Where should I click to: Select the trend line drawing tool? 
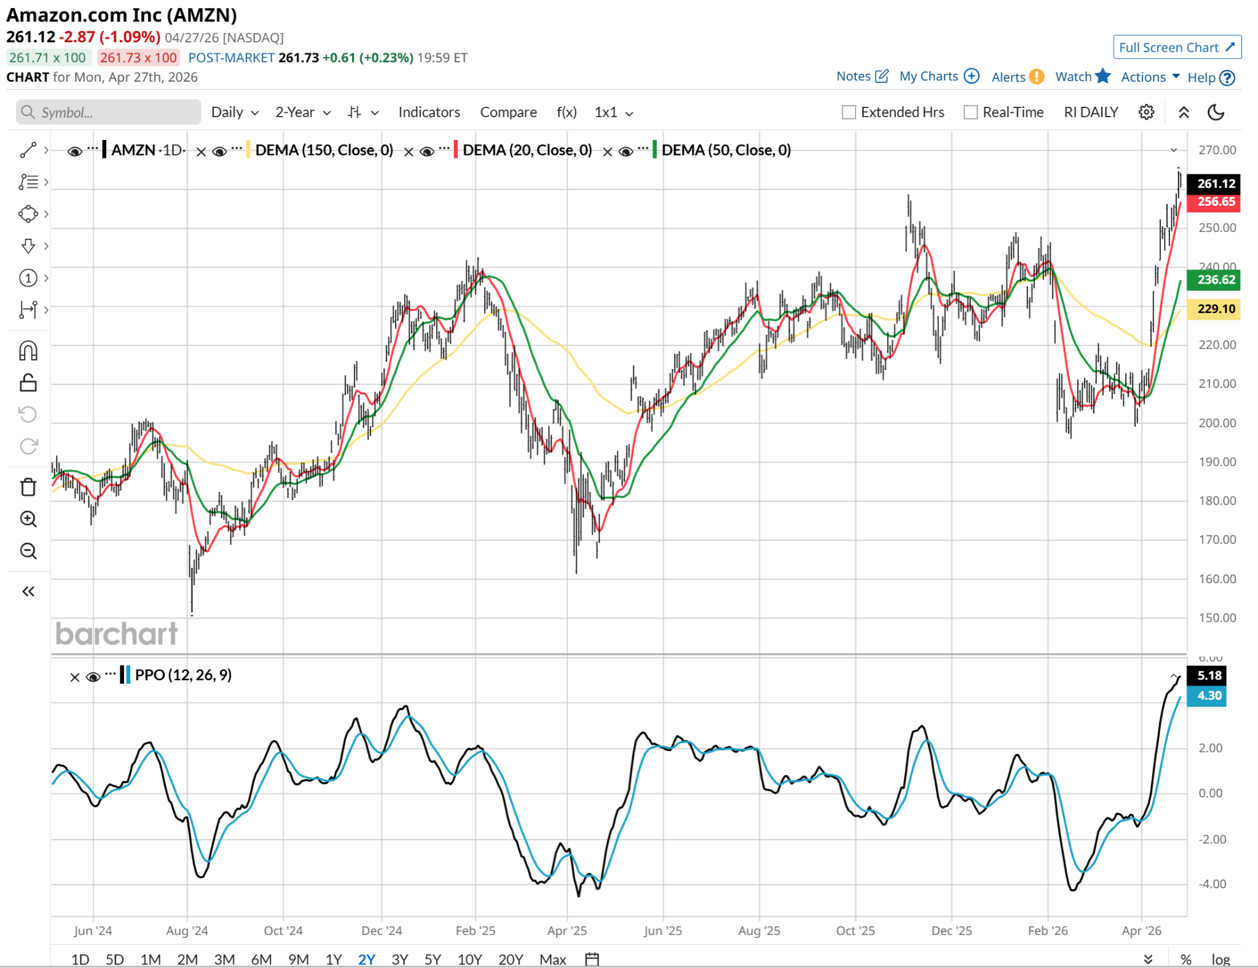point(28,150)
